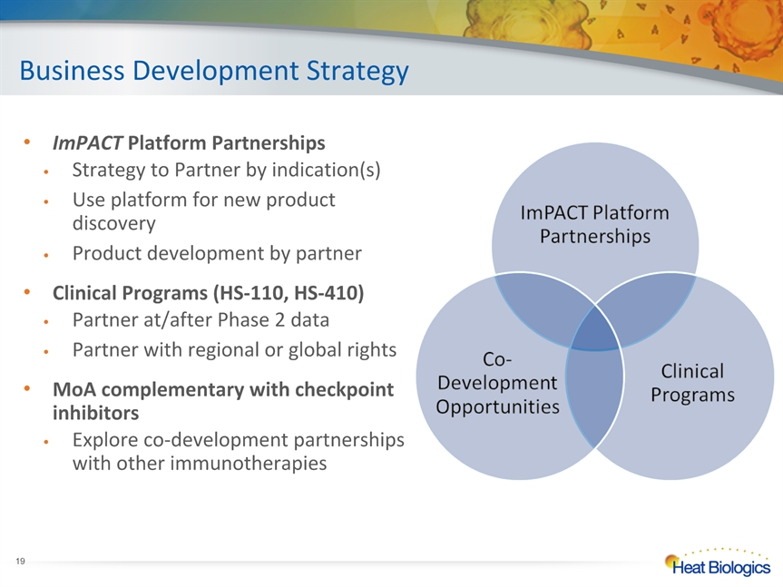Click the Explore co-development partnerships bullet text
Viewport: 783px width, 587px height.
[x=239, y=451]
